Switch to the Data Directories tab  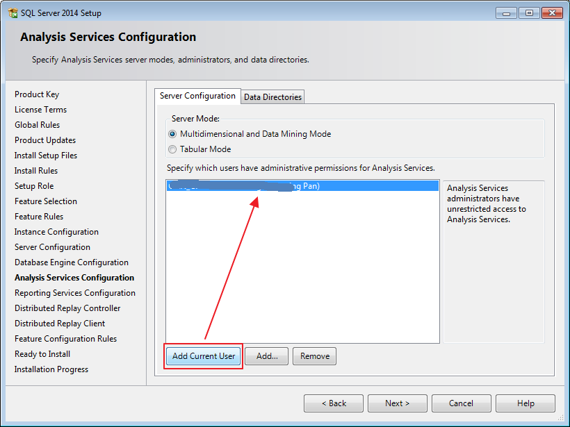pyautogui.click(x=272, y=97)
